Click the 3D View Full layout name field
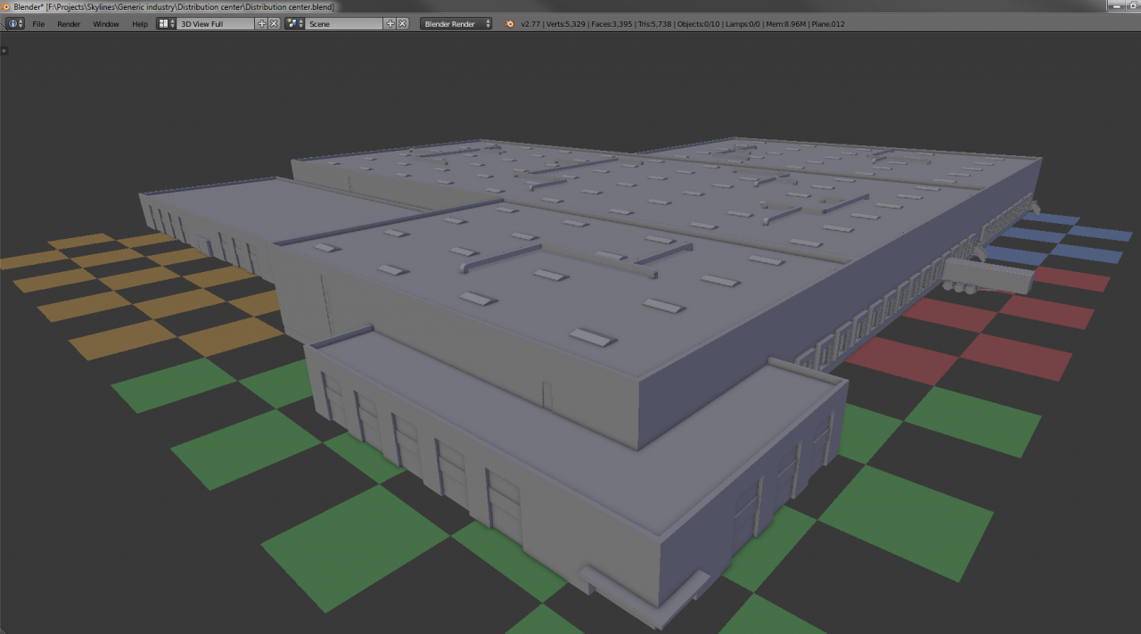The image size is (1141, 634). pos(217,24)
